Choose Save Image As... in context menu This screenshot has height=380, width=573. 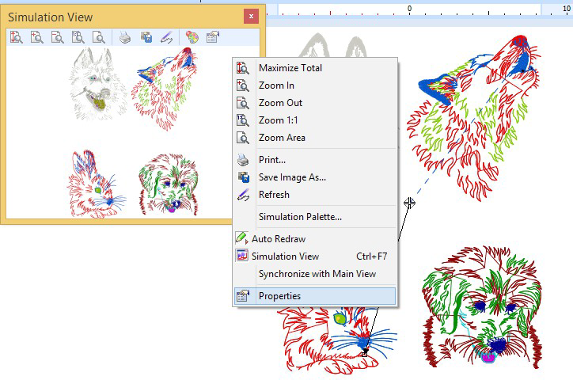point(292,177)
